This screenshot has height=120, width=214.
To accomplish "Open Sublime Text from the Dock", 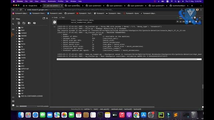I will coord(176,115).
